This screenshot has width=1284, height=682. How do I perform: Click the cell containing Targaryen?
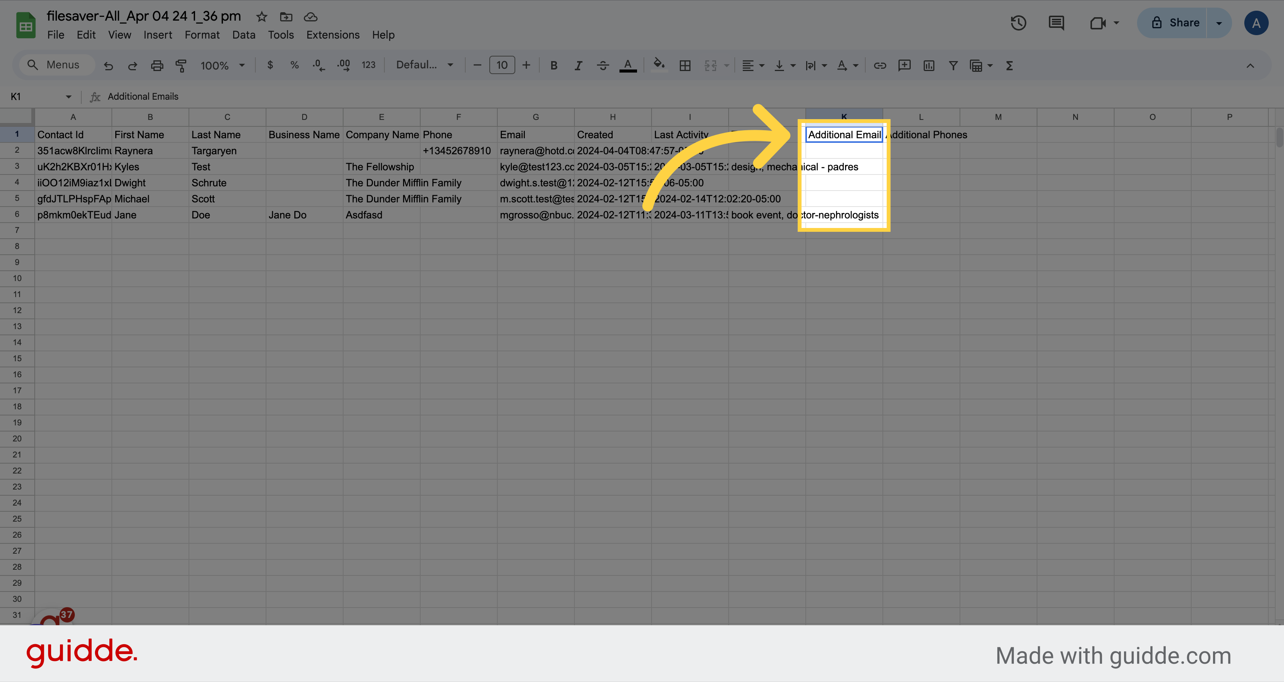click(227, 150)
